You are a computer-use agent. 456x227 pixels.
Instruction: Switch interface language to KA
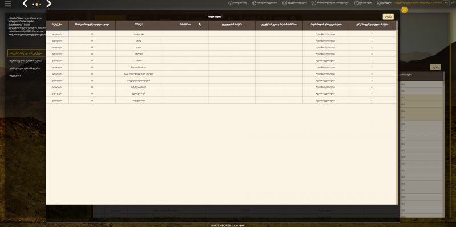[x=446, y=3]
